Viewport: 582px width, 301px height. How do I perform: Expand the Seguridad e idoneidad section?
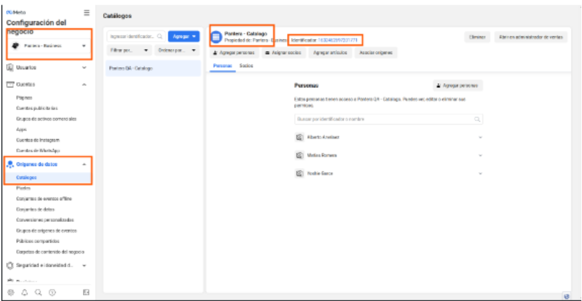pyautogui.click(x=84, y=265)
